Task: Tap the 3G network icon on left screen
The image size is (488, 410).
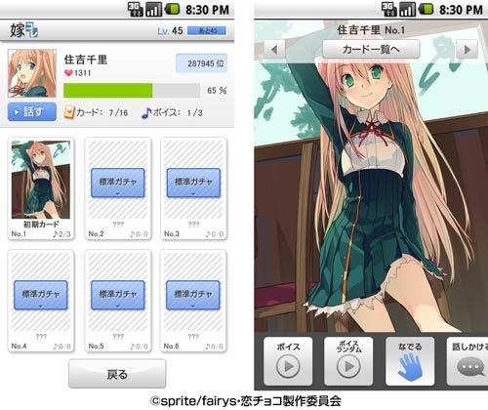Action: [x=135, y=9]
